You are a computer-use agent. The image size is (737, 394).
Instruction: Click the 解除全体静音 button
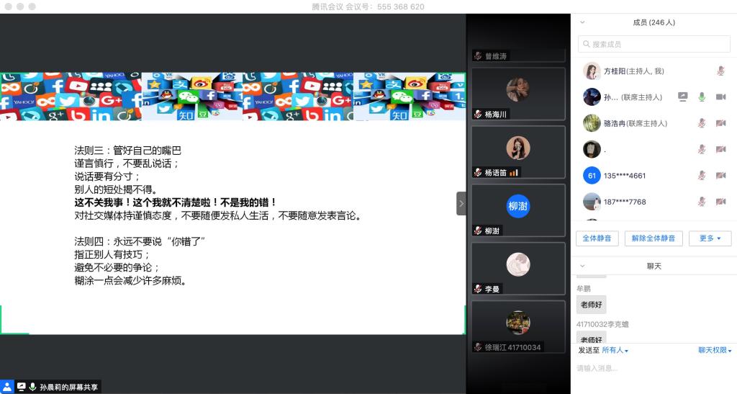pos(654,238)
